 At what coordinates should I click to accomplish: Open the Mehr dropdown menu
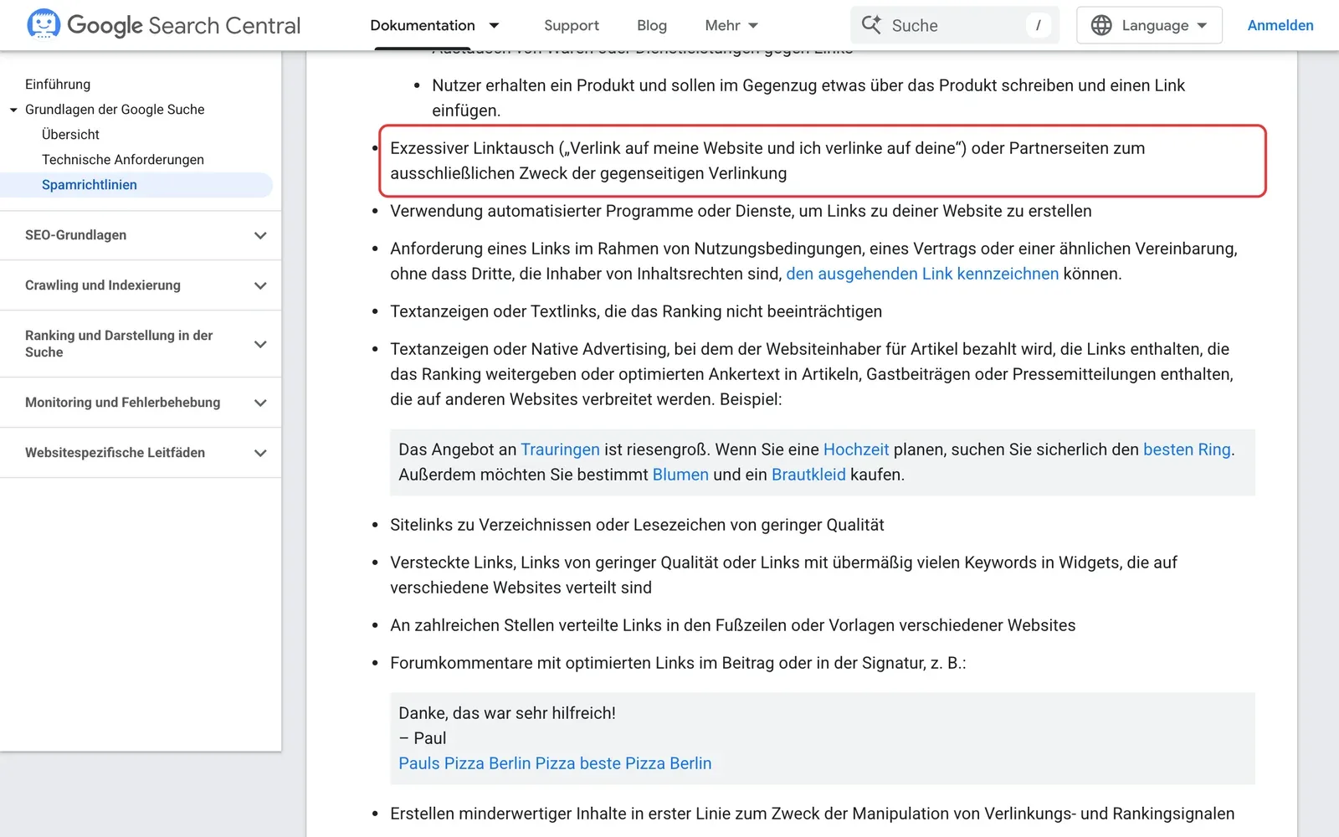pos(731,25)
